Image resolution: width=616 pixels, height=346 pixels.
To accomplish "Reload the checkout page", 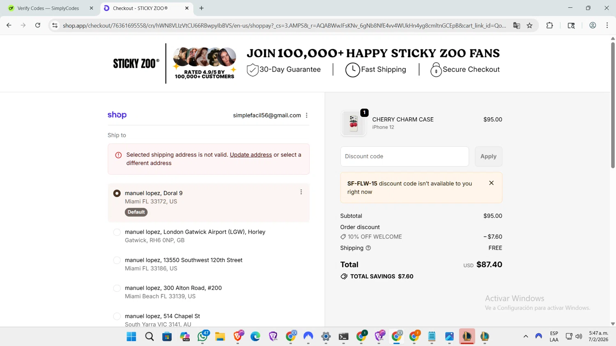I will coord(38,25).
